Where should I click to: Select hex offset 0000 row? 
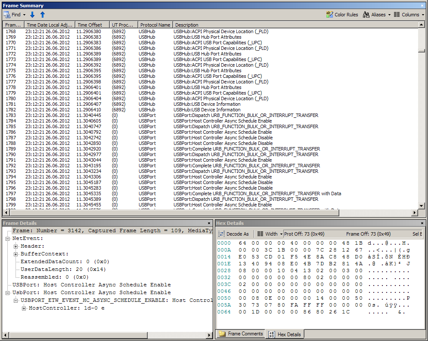(x=313, y=243)
